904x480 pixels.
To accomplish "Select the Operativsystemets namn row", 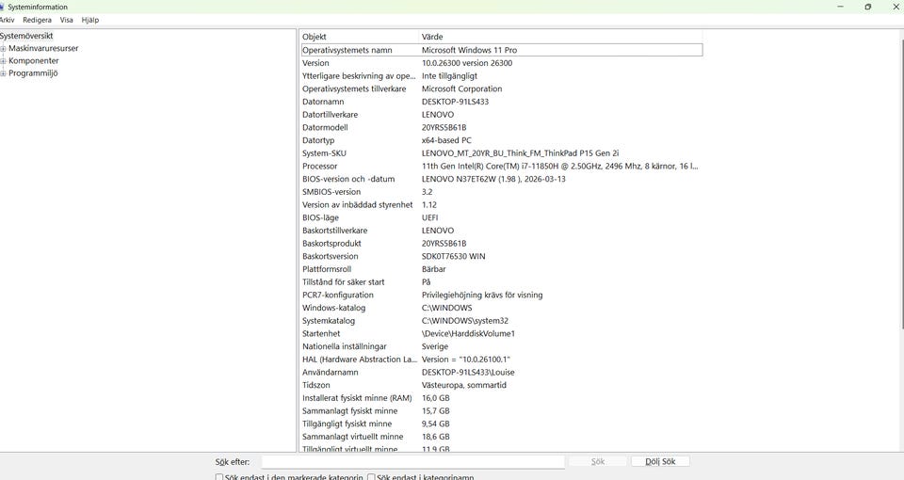I will point(502,50).
